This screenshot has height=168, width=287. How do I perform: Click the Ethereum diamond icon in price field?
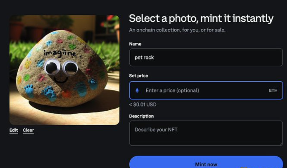coord(137,90)
